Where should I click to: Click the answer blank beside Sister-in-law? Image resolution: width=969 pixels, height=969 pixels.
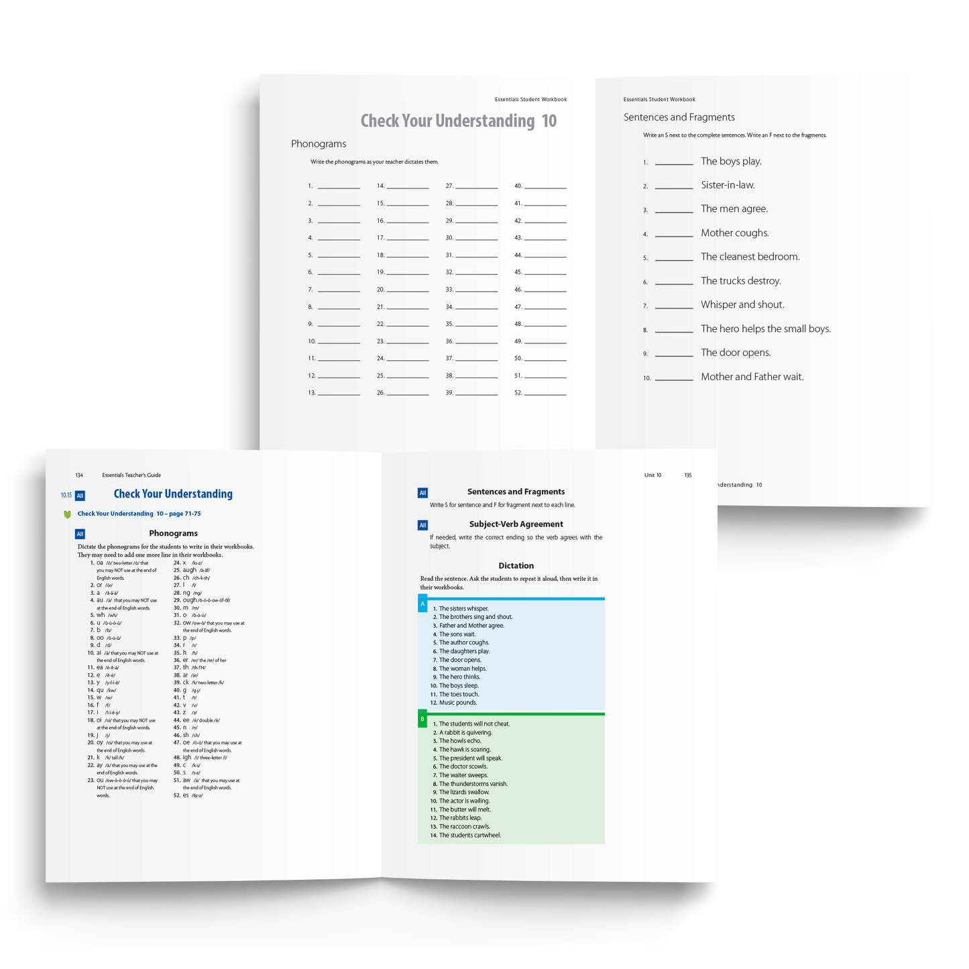tap(674, 187)
